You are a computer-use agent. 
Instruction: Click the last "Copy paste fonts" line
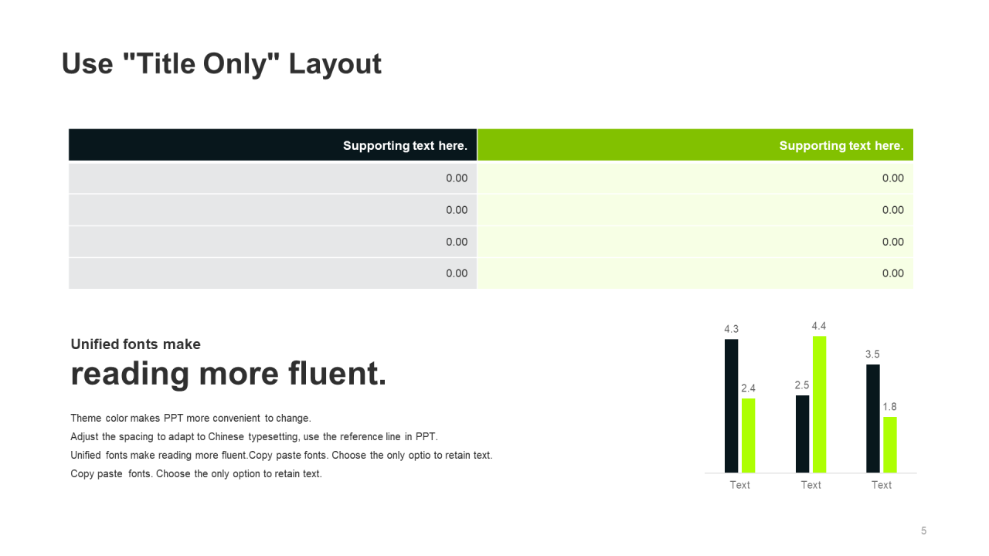[x=196, y=473]
